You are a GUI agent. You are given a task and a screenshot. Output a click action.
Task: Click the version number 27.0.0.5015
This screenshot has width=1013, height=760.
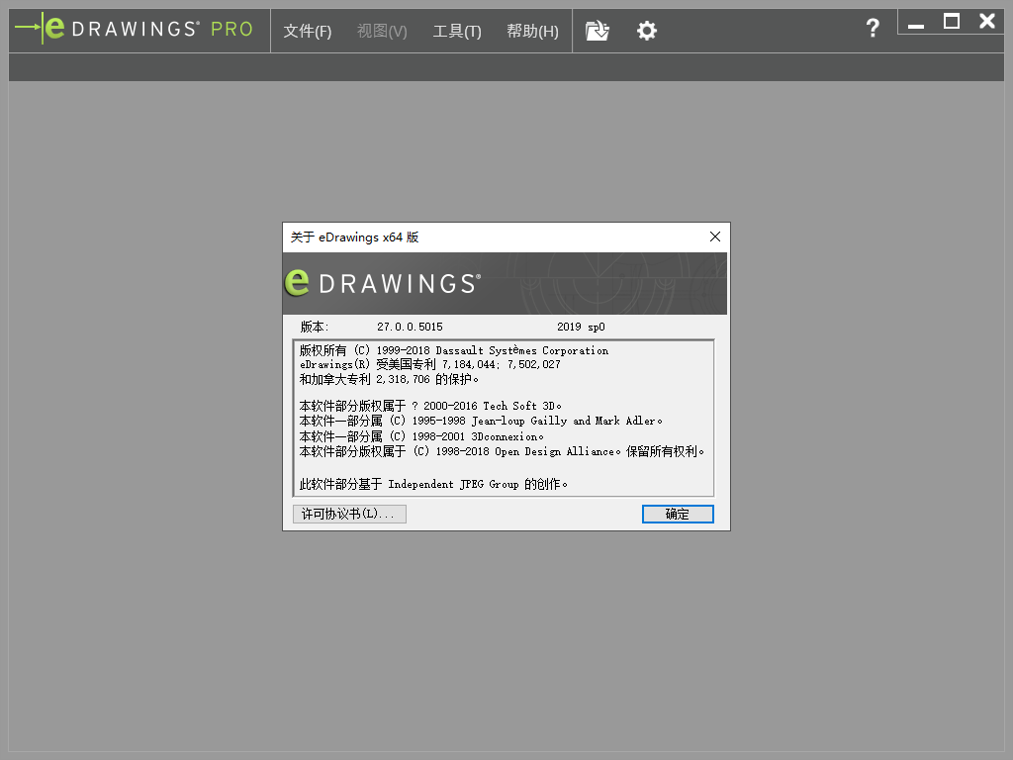pyautogui.click(x=410, y=326)
